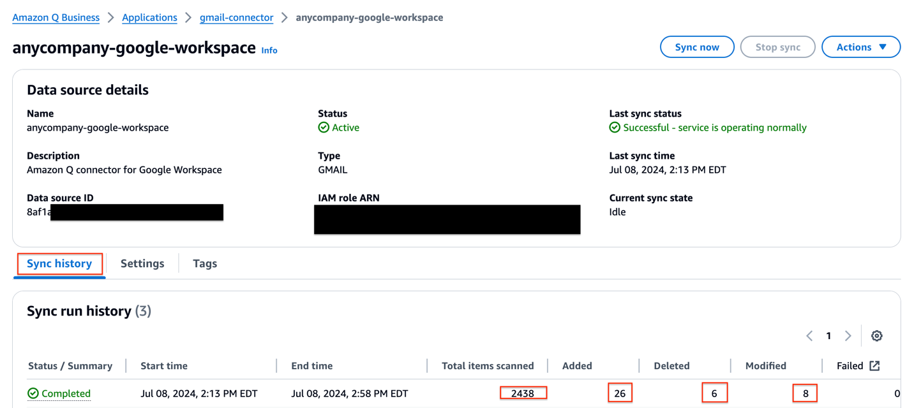Click the Successful - service is operating normally text
914x408 pixels.
[715, 127]
